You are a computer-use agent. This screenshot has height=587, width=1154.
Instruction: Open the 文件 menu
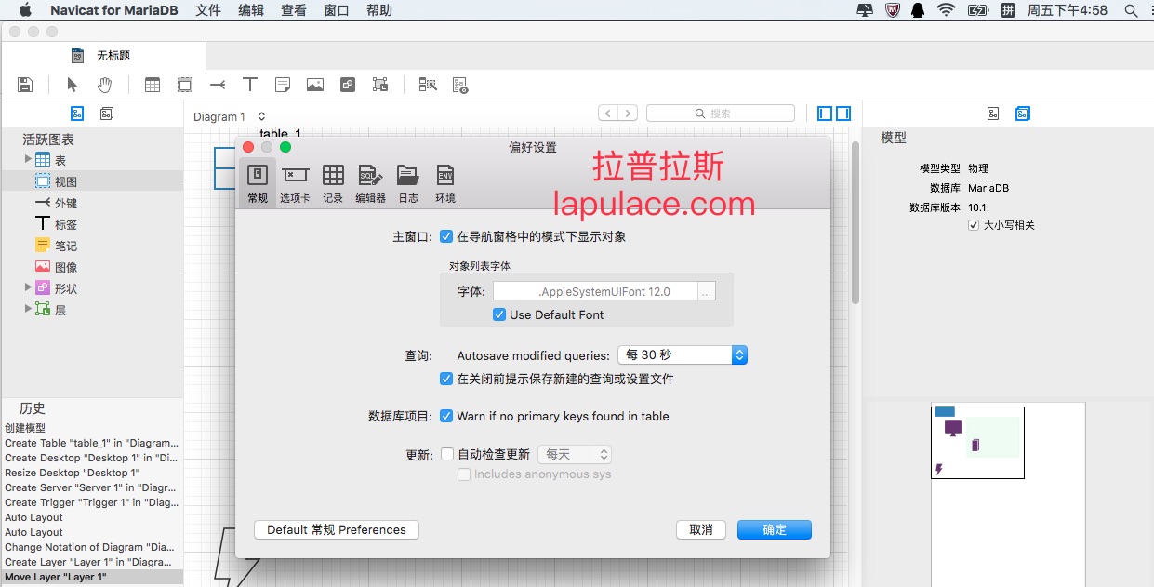(208, 10)
